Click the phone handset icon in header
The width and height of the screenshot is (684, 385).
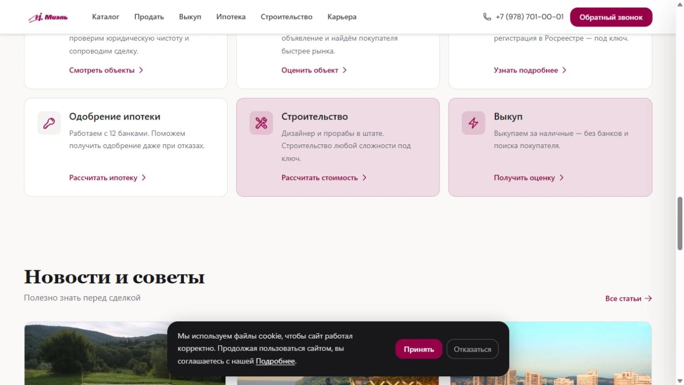pos(487,17)
